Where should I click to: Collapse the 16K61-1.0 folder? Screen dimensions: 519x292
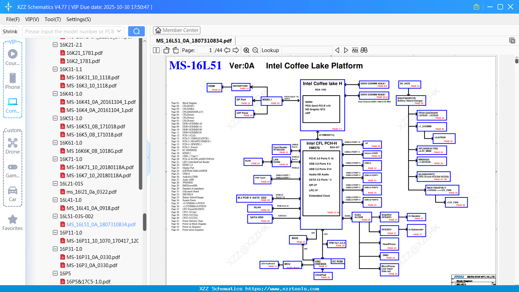click(x=55, y=143)
